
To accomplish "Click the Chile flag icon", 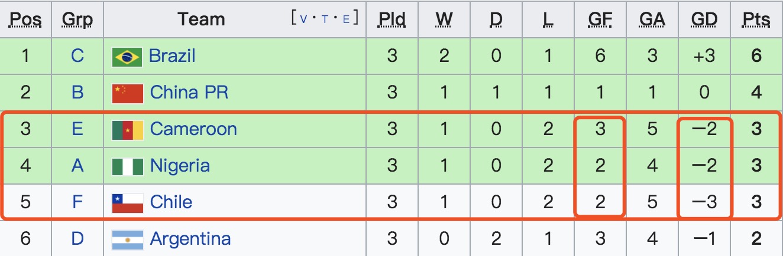I will (127, 203).
